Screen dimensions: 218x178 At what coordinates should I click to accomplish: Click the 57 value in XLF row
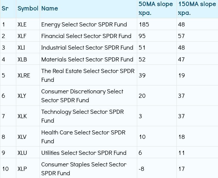pyautogui.click(x=181, y=36)
